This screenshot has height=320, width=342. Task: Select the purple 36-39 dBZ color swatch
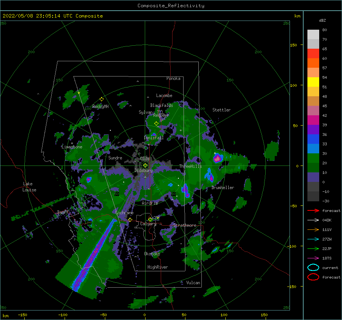[x=313, y=130]
